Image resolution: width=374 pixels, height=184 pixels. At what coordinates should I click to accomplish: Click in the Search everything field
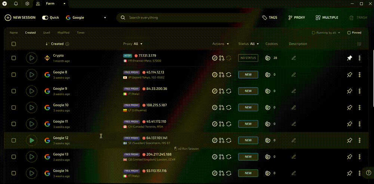click(187, 18)
